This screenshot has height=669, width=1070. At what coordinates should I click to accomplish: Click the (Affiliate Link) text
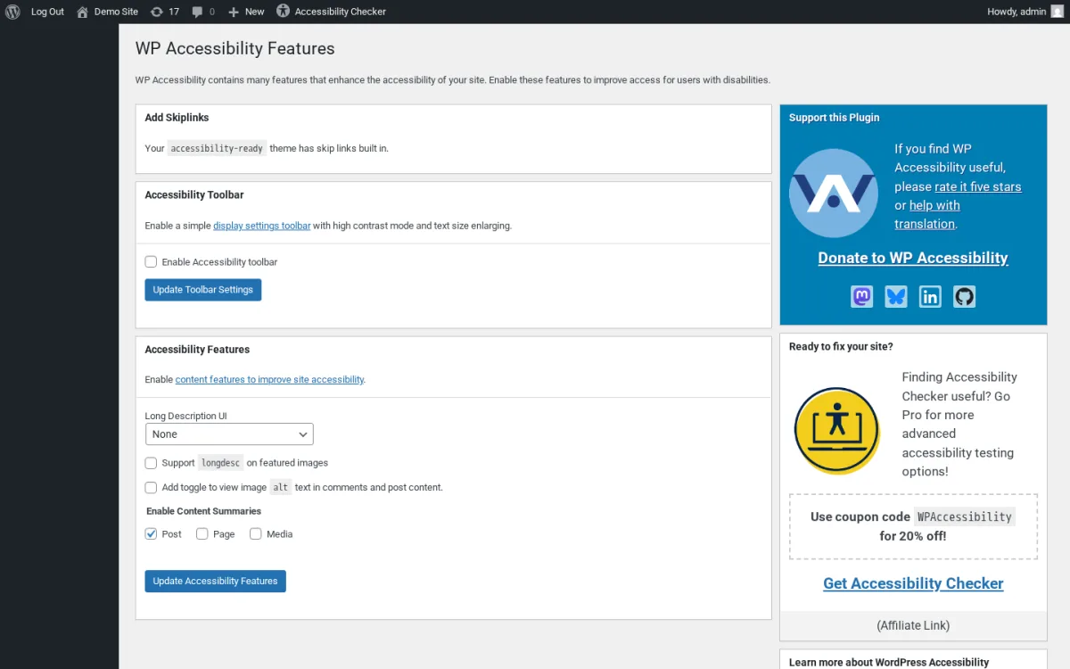coord(913,625)
